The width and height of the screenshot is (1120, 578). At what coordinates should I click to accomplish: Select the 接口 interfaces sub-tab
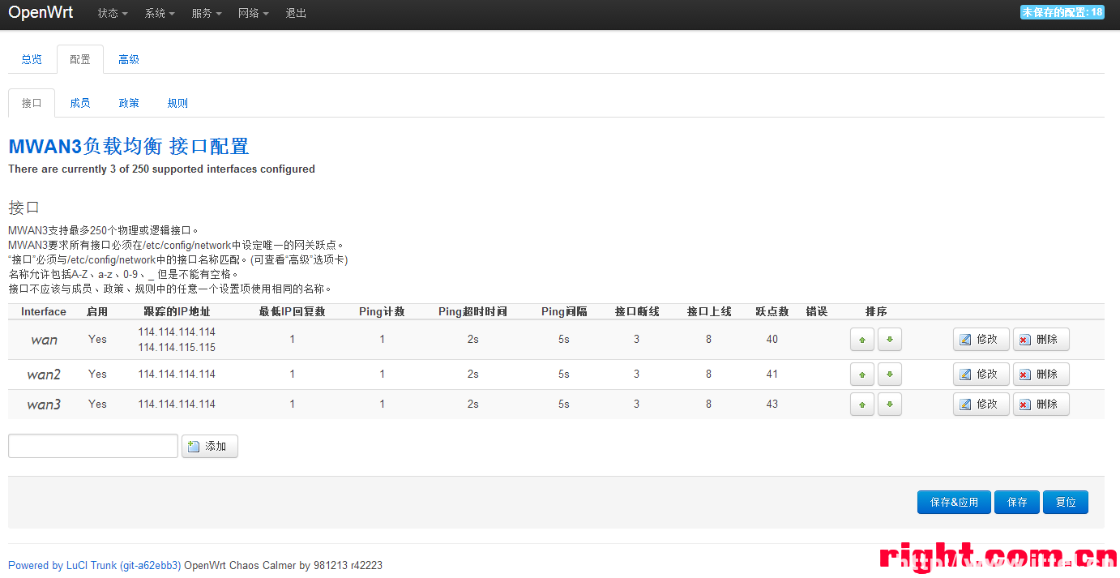pos(32,103)
